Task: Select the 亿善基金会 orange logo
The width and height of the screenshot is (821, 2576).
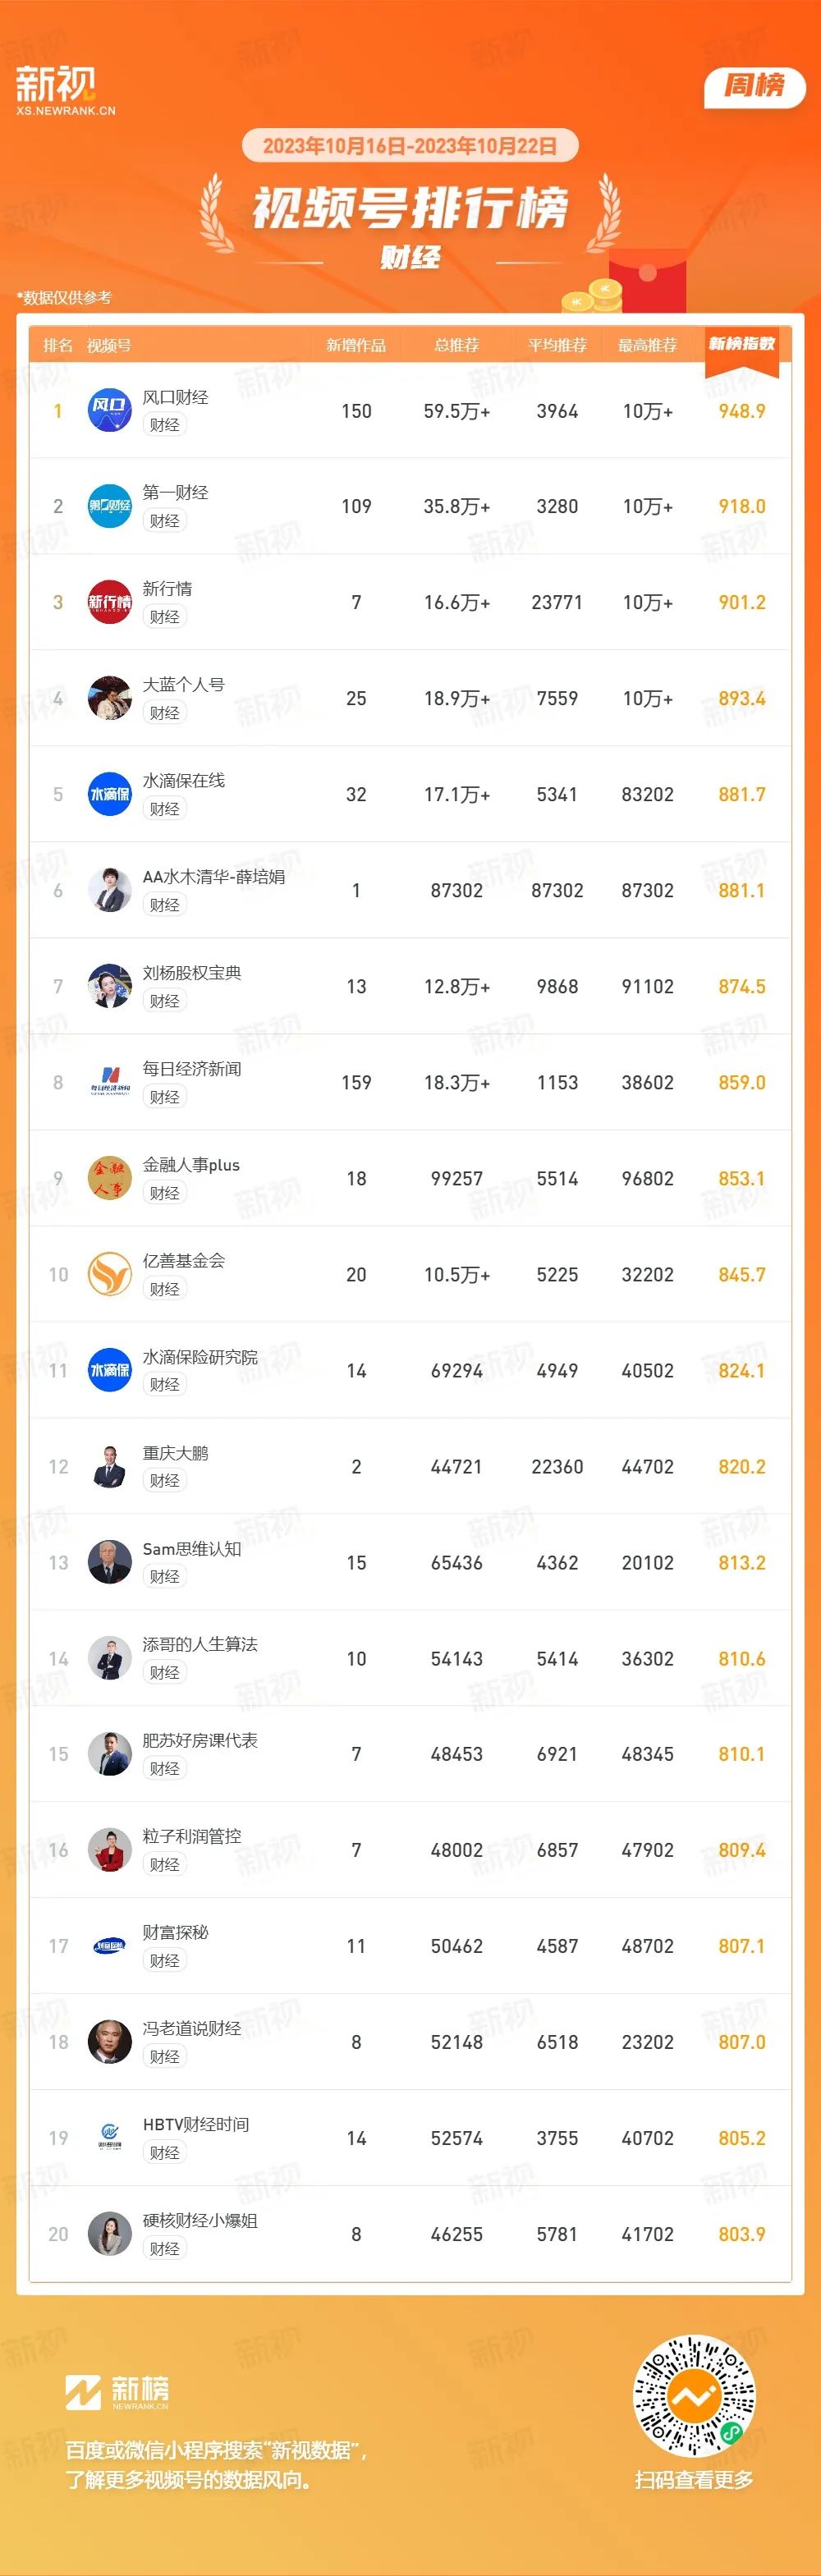Action: [x=110, y=1275]
